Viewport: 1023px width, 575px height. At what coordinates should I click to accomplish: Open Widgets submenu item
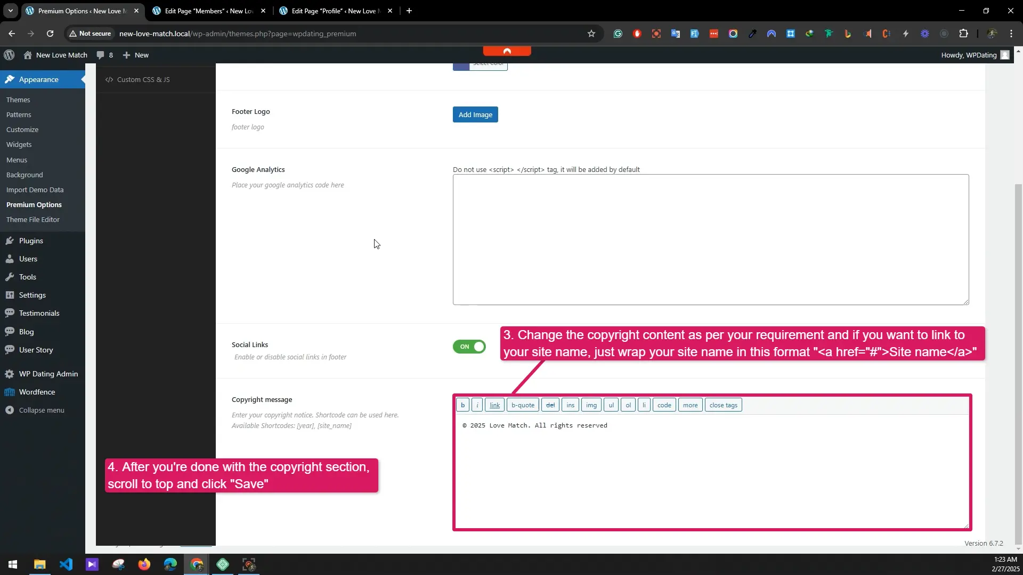tap(19, 144)
